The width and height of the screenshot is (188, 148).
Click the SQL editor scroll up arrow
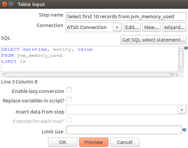[182, 48]
